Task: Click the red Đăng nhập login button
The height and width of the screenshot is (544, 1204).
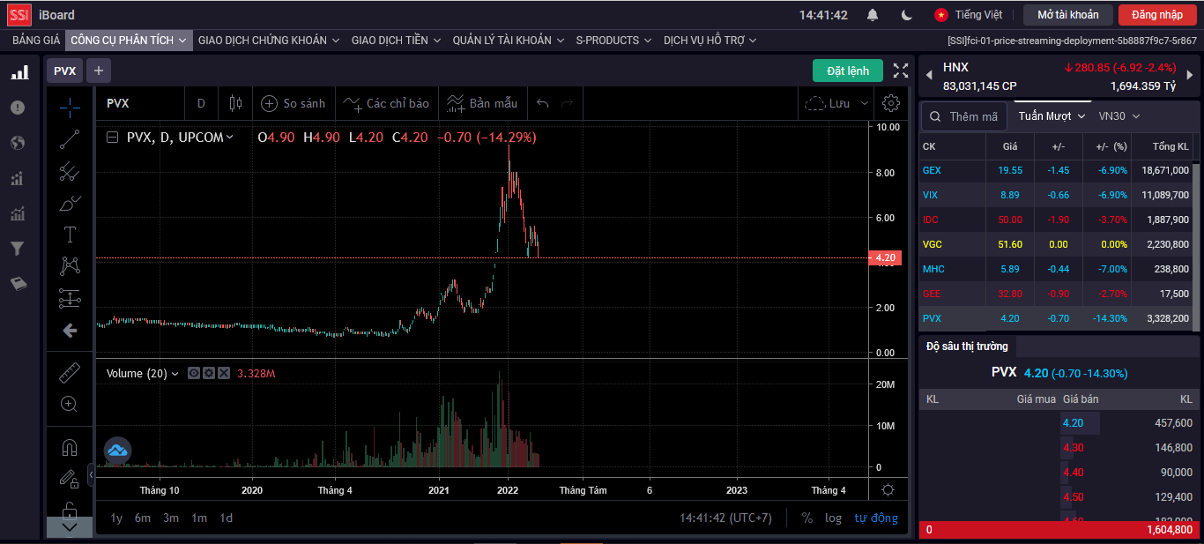Action: [x=1157, y=15]
